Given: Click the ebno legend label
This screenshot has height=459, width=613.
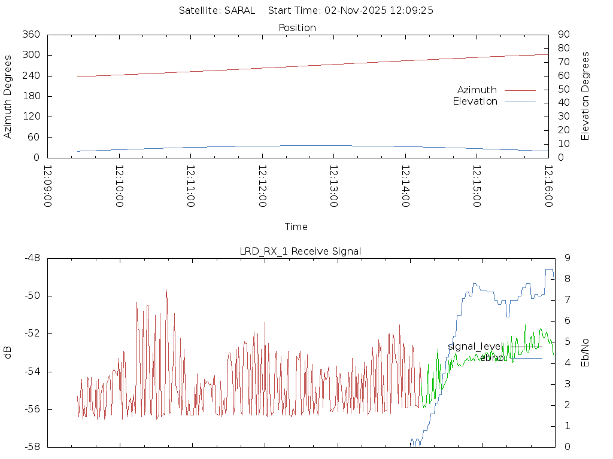Looking at the screenshot, I should [x=491, y=358].
